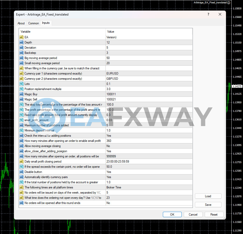Click the 123 icon next to Magic Buy
Screen dimensions: 243x234
(x=21, y=94)
